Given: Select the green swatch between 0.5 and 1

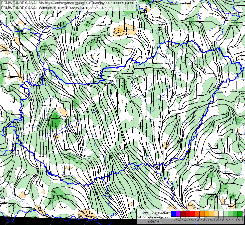Looking at the screenshot, I should (230, 214).
